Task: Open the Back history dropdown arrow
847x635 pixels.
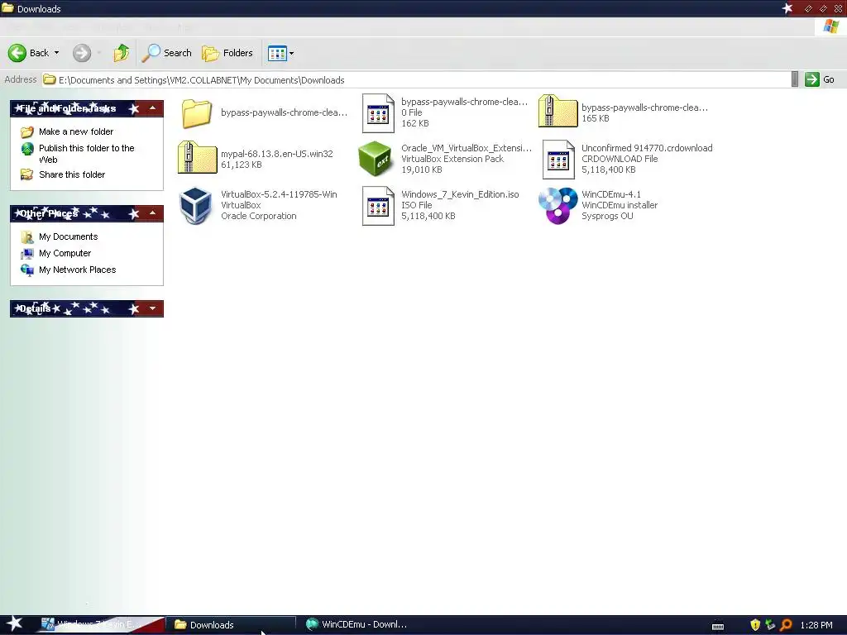Action: click(x=57, y=53)
